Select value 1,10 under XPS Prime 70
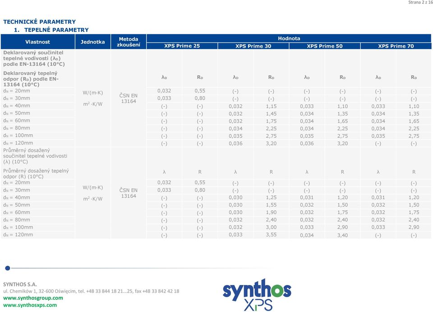The width and height of the screenshot is (433, 312). [x=414, y=106]
